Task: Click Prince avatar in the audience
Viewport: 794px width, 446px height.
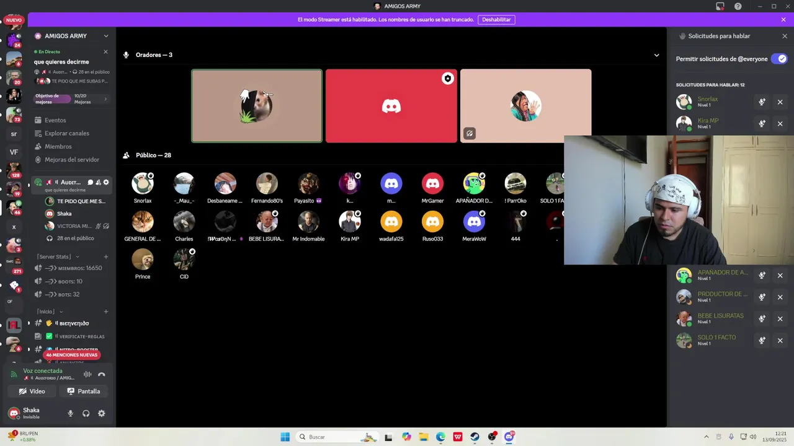Action: [x=143, y=259]
